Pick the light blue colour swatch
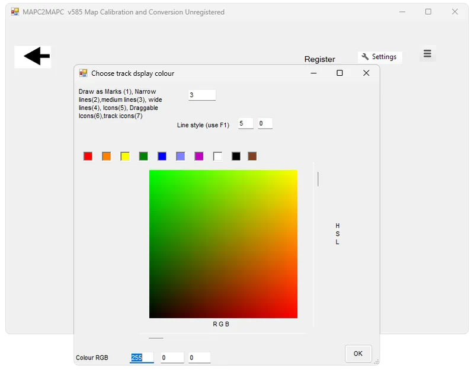The height and width of the screenshot is (372, 474). click(x=181, y=156)
